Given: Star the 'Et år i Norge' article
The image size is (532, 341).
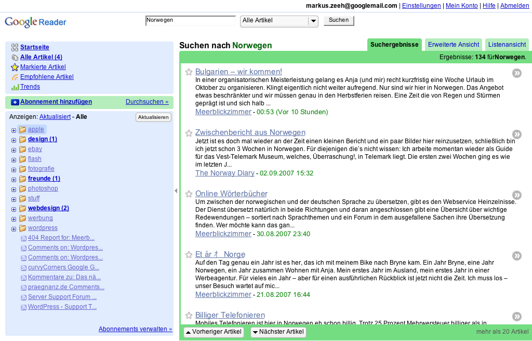Looking at the screenshot, I should [x=189, y=254].
